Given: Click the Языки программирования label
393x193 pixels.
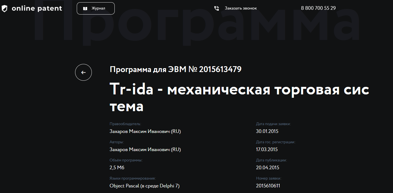Looking at the screenshot, I should [133, 178].
